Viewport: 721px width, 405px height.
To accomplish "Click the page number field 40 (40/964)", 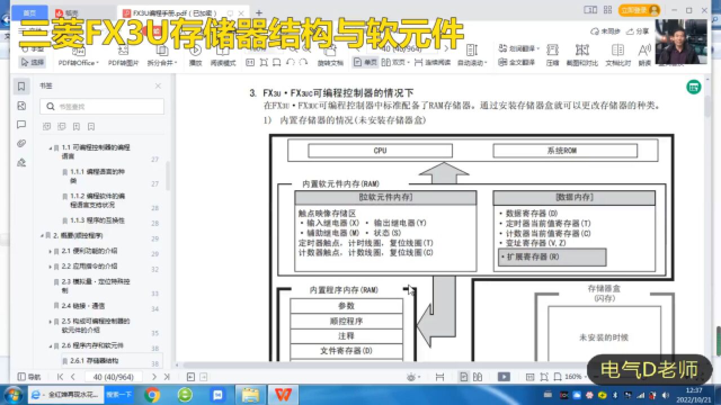I will [x=113, y=377].
